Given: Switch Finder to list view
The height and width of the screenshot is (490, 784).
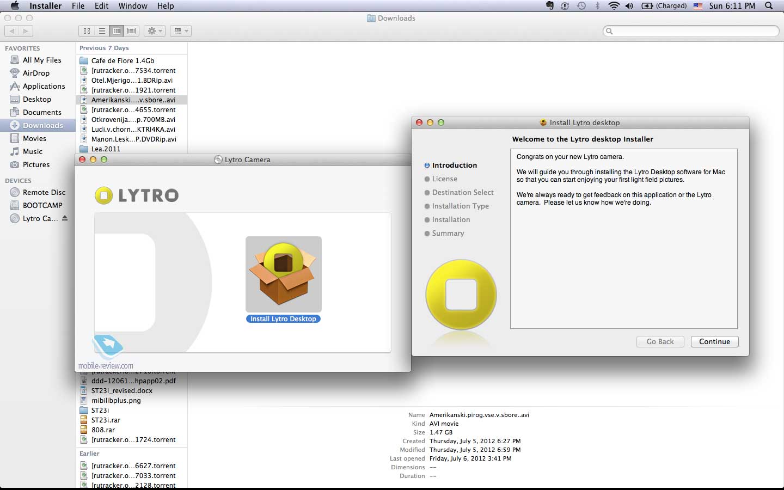Looking at the screenshot, I should pos(102,31).
